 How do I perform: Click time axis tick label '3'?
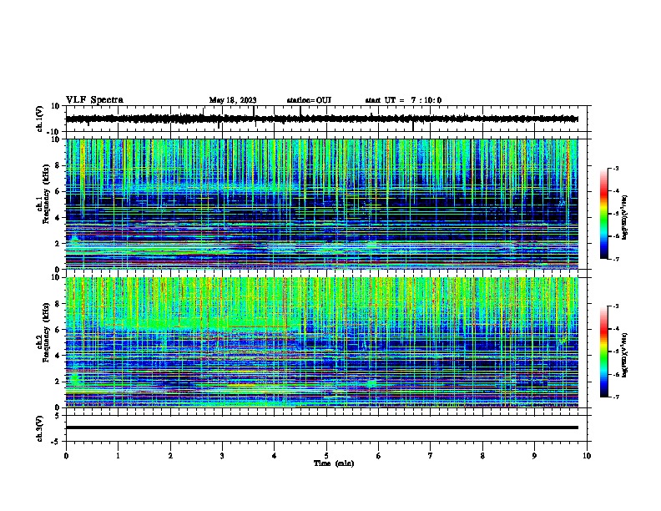(222, 456)
